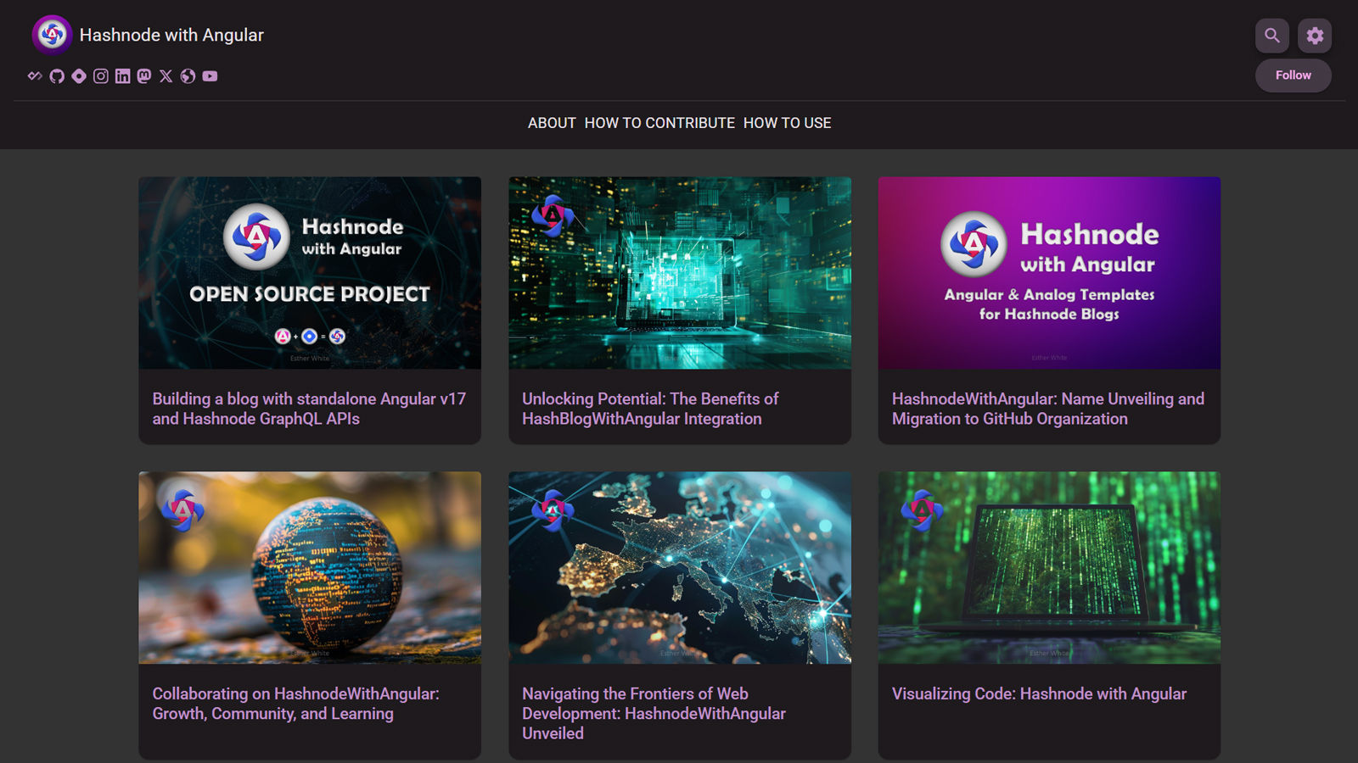Image resolution: width=1358 pixels, height=763 pixels.
Task: Open the settings gear button
Action: pyautogui.click(x=1315, y=36)
